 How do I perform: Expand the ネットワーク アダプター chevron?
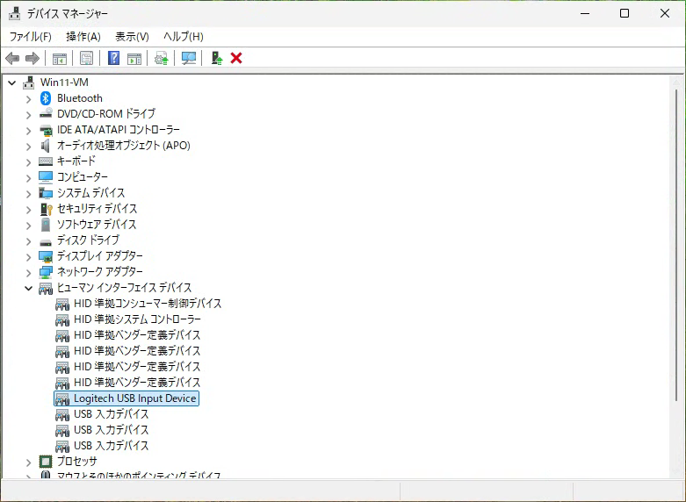[x=28, y=272]
